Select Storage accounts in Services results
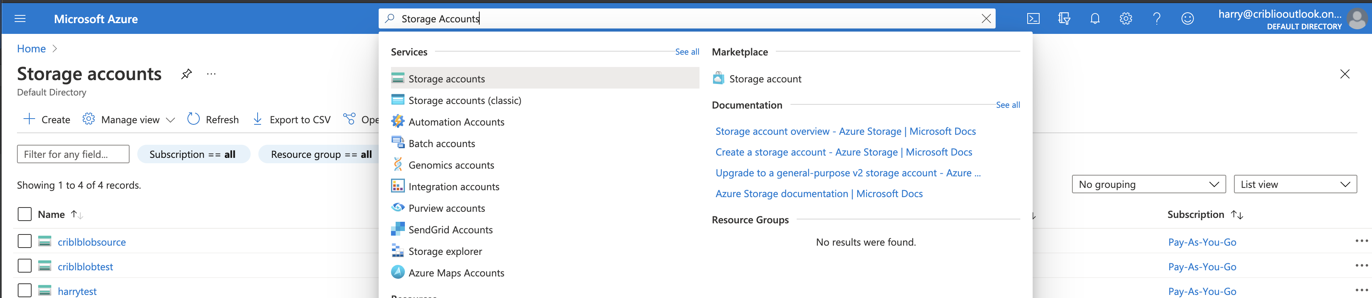The width and height of the screenshot is (1372, 298). pyautogui.click(x=544, y=78)
